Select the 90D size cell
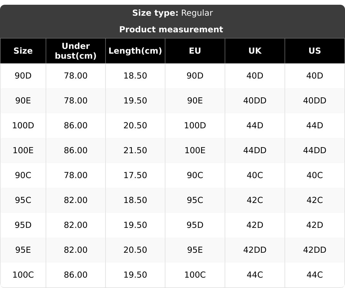 coord(23,76)
